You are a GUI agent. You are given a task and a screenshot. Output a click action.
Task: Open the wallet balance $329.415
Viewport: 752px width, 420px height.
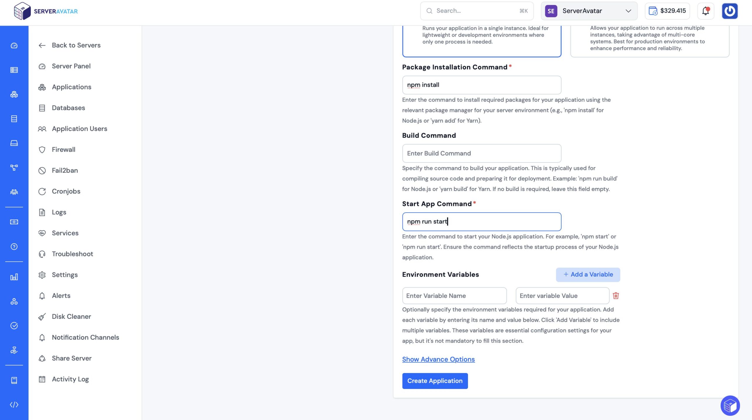[667, 11]
